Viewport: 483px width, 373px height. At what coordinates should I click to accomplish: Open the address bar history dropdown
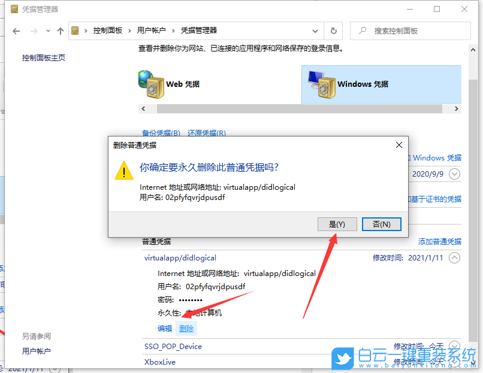coord(315,31)
